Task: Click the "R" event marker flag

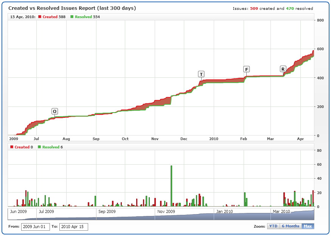Action: pyautogui.click(x=283, y=69)
